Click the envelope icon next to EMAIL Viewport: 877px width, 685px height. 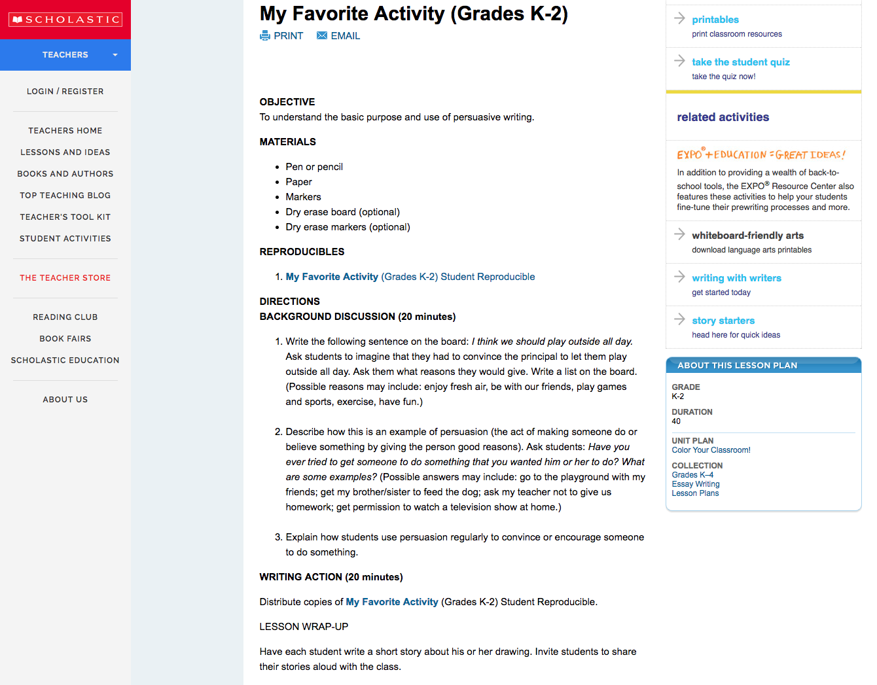(321, 35)
